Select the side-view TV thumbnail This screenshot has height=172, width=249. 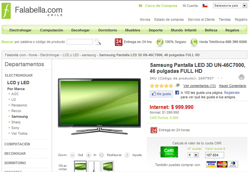(x=94, y=166)
